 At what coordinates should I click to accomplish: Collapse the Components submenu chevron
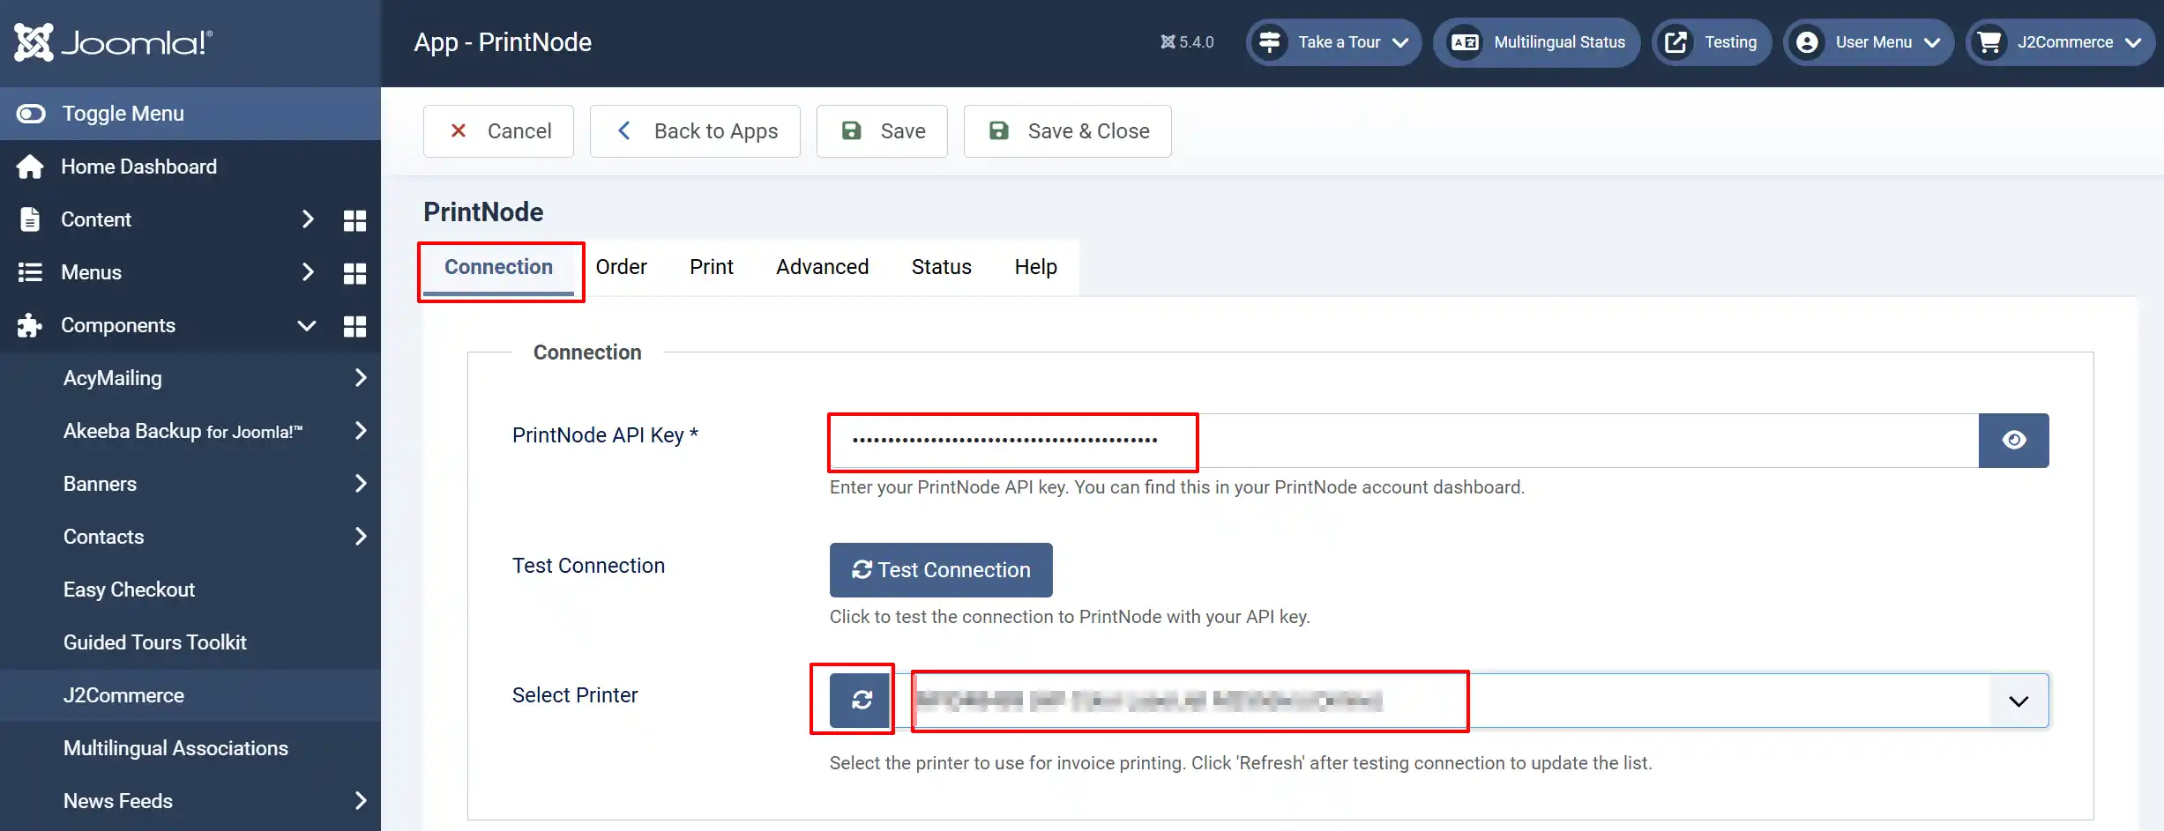click(x=307, y=325)
